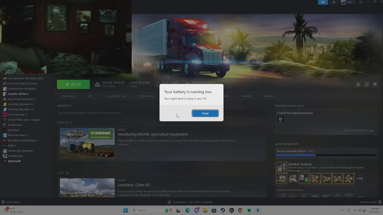The image size is (383, 215).
Task: Open Friends & Chat
Action: click(x=370, y=202)
